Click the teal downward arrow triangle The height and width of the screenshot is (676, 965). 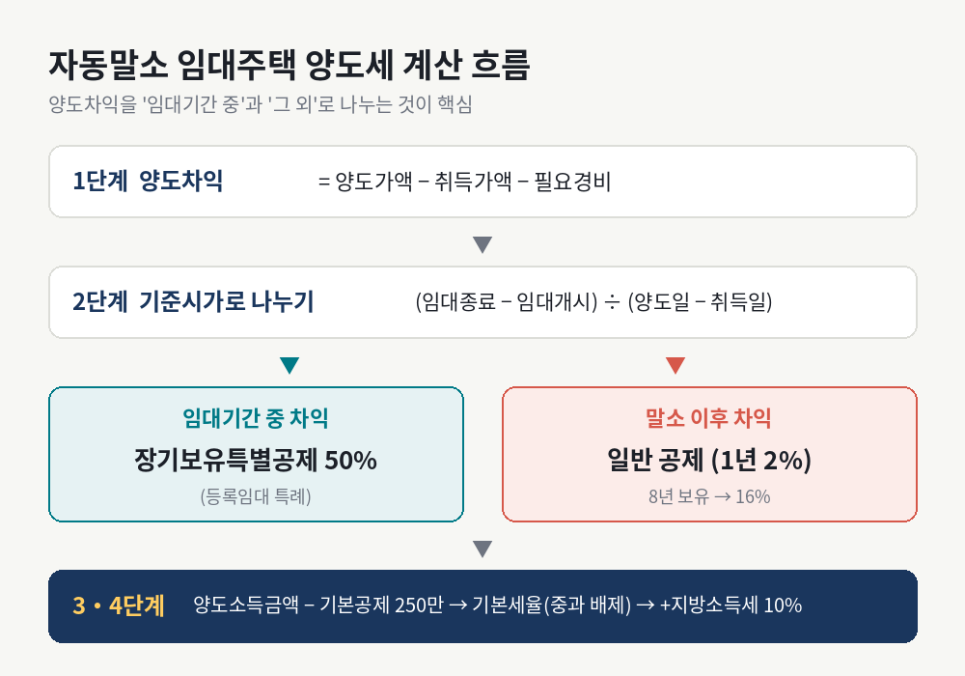coord(289,365)
